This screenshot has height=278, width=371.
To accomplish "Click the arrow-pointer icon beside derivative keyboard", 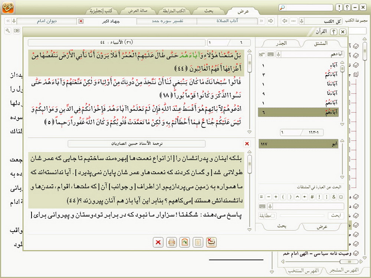I will click(262, 54).
